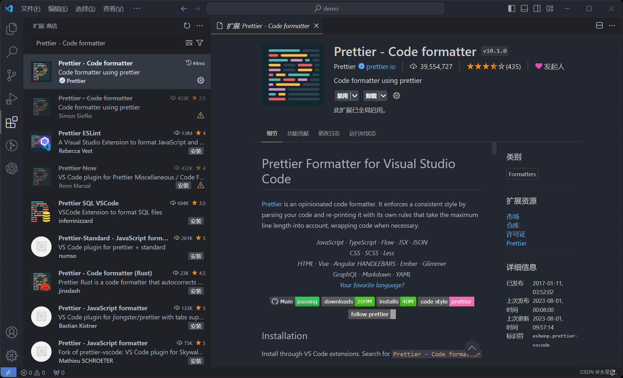
Task: Close the Prettier extension editor tab
Action: click(317, 26)
